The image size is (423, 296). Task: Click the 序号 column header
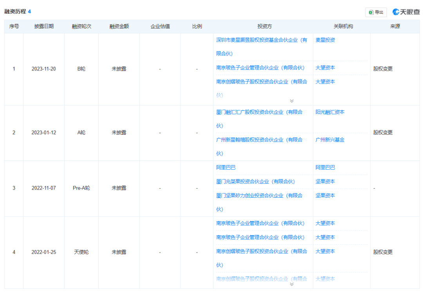click(14, 26)
